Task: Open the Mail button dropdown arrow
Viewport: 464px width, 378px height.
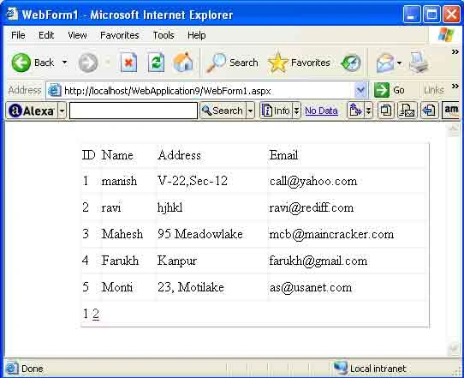Action: 400,63
